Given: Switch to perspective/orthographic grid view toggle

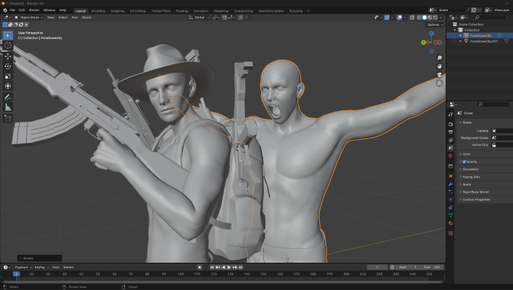Looking at the screenshot, I should tap(439, 82).
